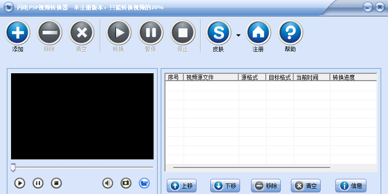This screenshot has height=194, width=388.
Task: Click the app logo icon in title bar
Action: coord(9,7)
